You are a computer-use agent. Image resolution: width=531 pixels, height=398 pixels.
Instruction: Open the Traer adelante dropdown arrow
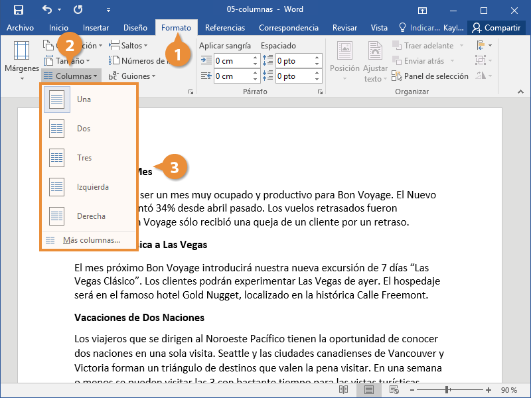461,46
